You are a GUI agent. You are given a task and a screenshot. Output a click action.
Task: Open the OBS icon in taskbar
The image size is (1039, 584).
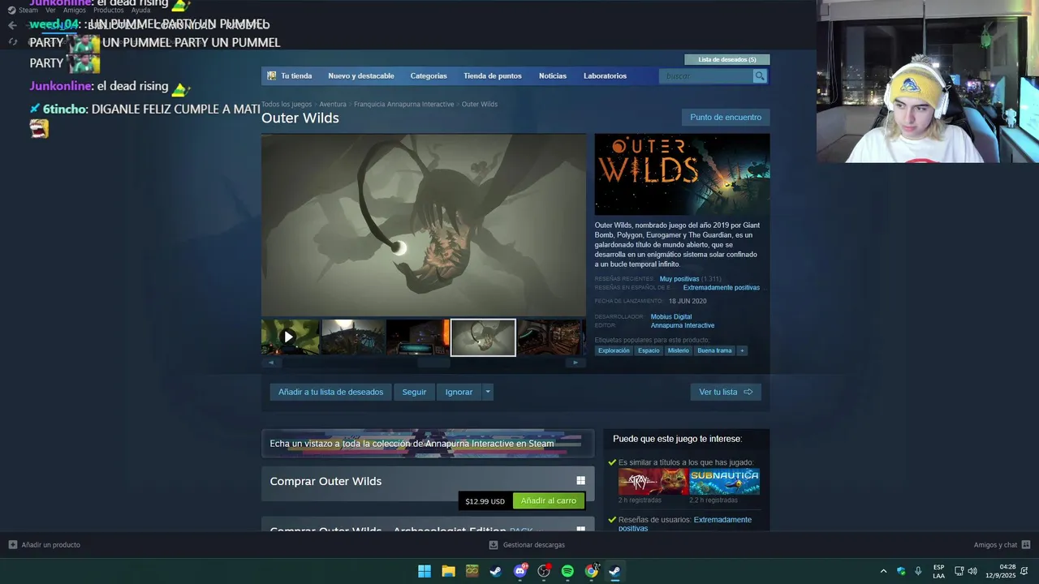click(544, 571)
